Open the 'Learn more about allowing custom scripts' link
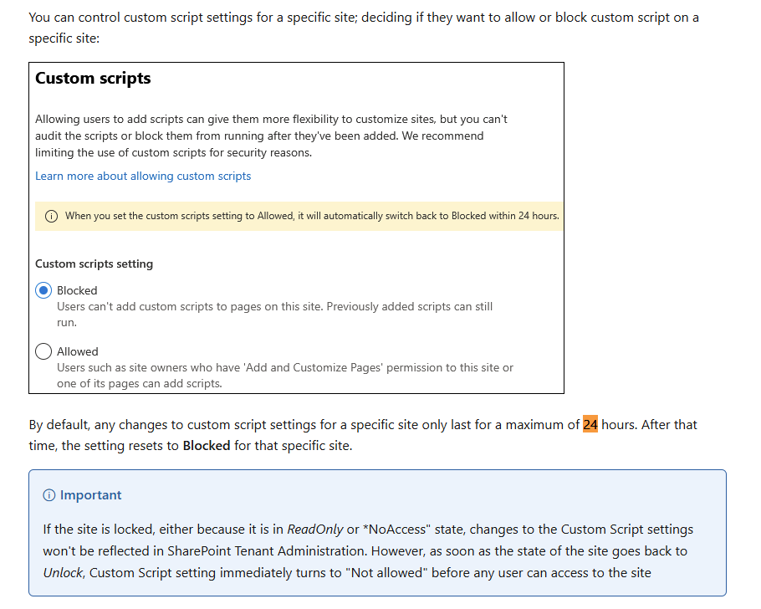The width and height of the screenshot is (761, 609). coord(142,176)
